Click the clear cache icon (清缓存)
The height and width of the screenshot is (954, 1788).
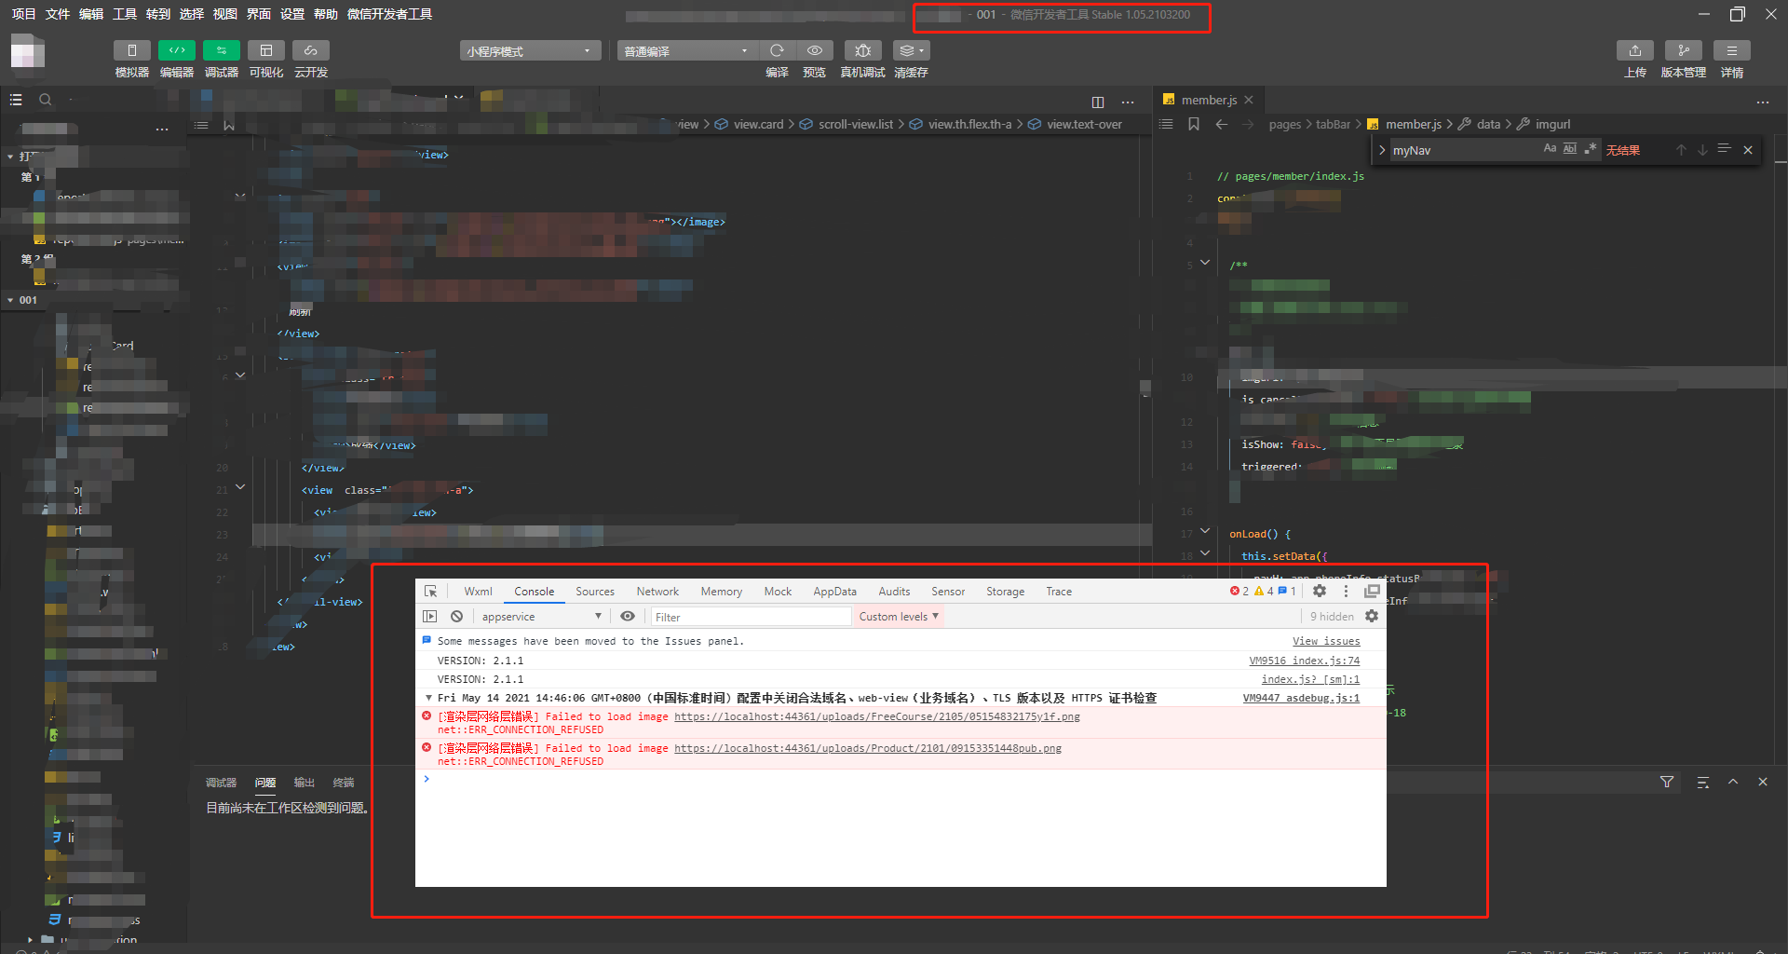point(911,50)
